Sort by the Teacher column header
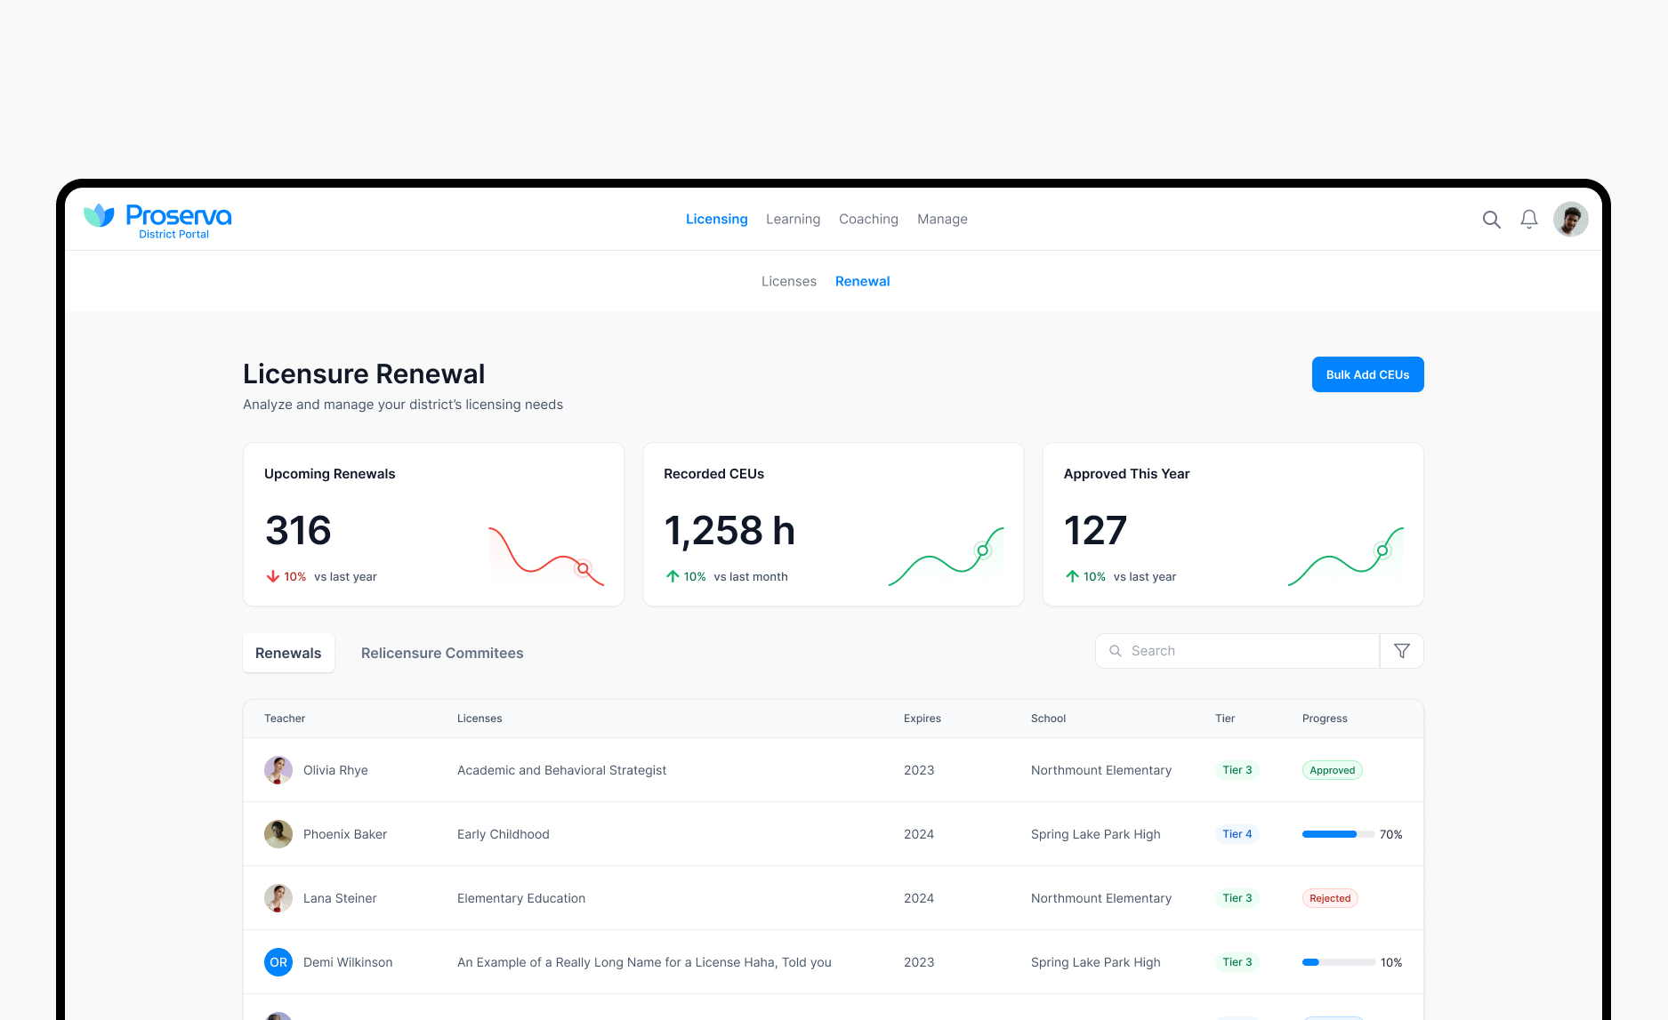This screenshot has width=1668, height=1020. tap(285, 719)
